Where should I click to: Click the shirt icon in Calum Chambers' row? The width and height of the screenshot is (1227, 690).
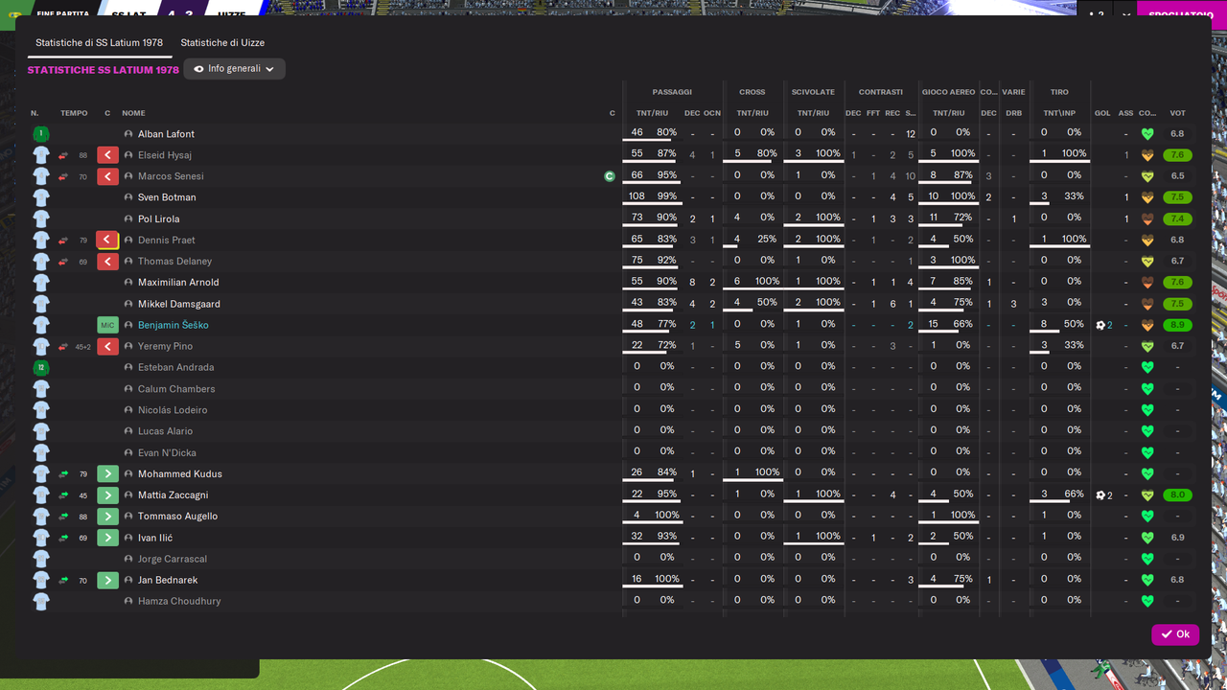41,388
